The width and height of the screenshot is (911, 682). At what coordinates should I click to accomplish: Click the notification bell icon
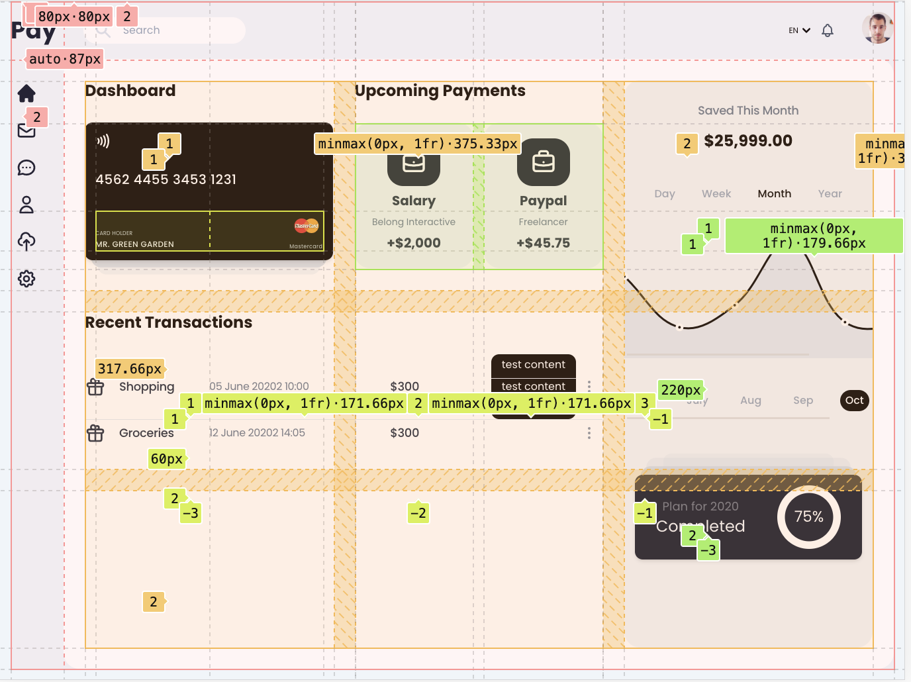(827, 30)
